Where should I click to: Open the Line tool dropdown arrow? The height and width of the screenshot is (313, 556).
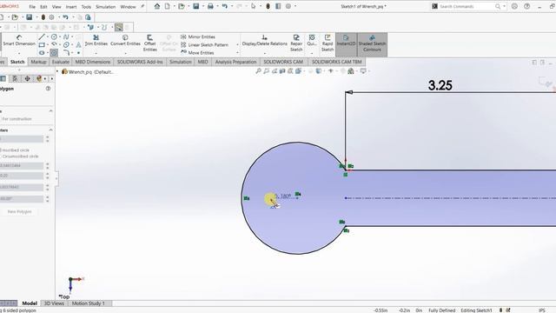(x=47, y=37)
